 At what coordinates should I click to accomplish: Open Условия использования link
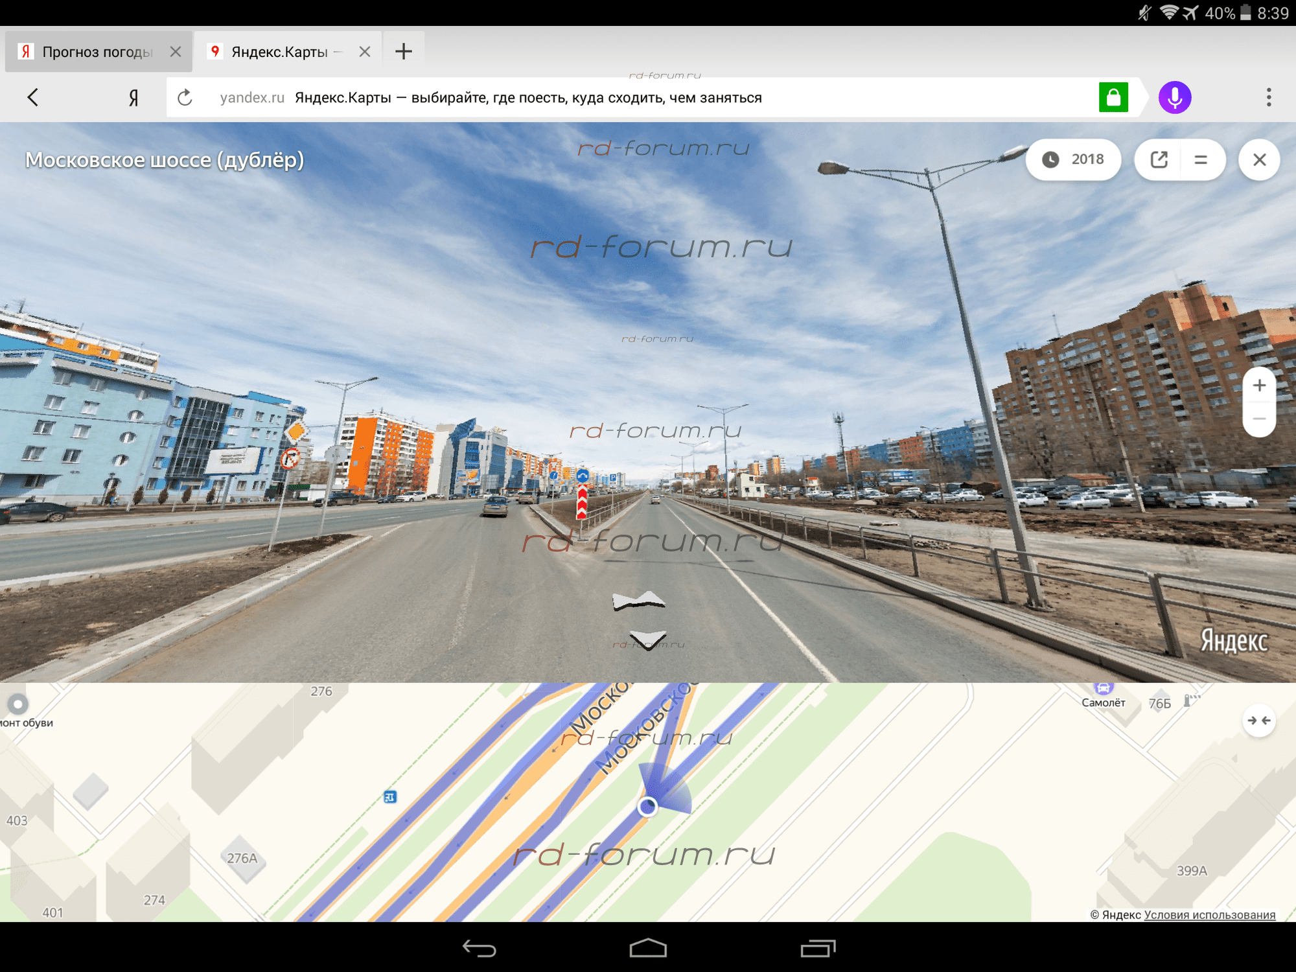(1209, 914)
